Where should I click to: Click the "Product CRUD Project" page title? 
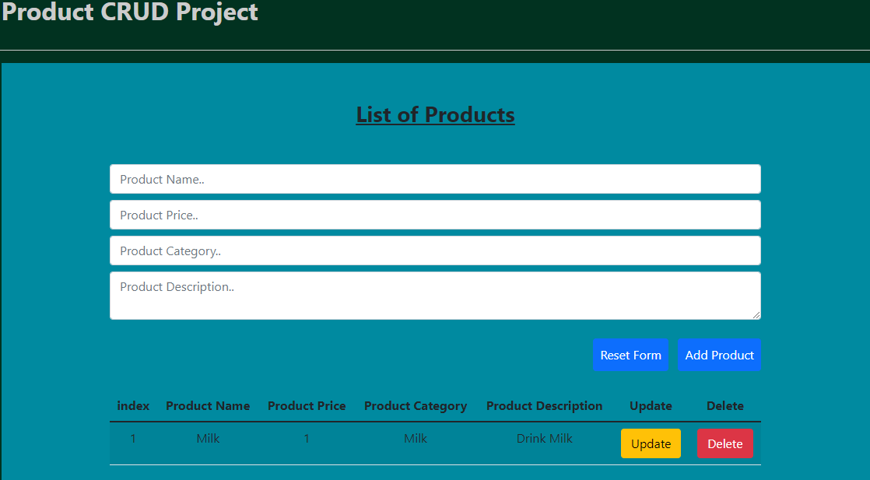pos(130,12)
